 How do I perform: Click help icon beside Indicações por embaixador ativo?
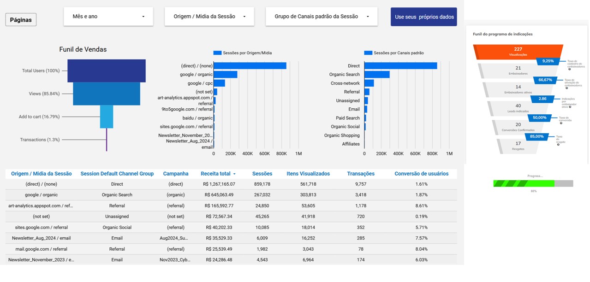click(570, 107)
